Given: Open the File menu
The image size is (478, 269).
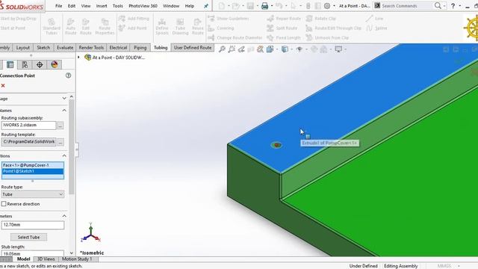Looking at the screenshot, I should coord(58,6).
